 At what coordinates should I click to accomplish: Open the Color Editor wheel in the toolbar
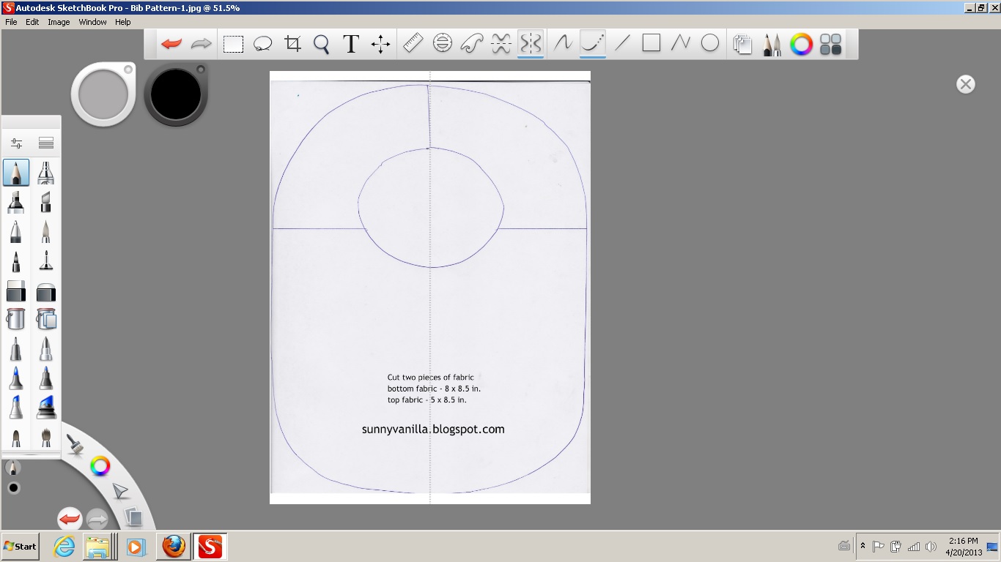(801, 45)
